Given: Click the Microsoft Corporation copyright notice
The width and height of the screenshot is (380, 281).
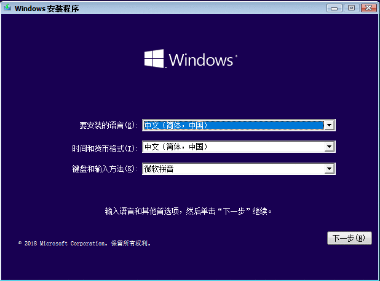Looking at the screenshot, I should pyautogui.click(x=84, y=244).
